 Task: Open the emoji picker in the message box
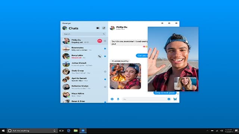pos(169,99)
